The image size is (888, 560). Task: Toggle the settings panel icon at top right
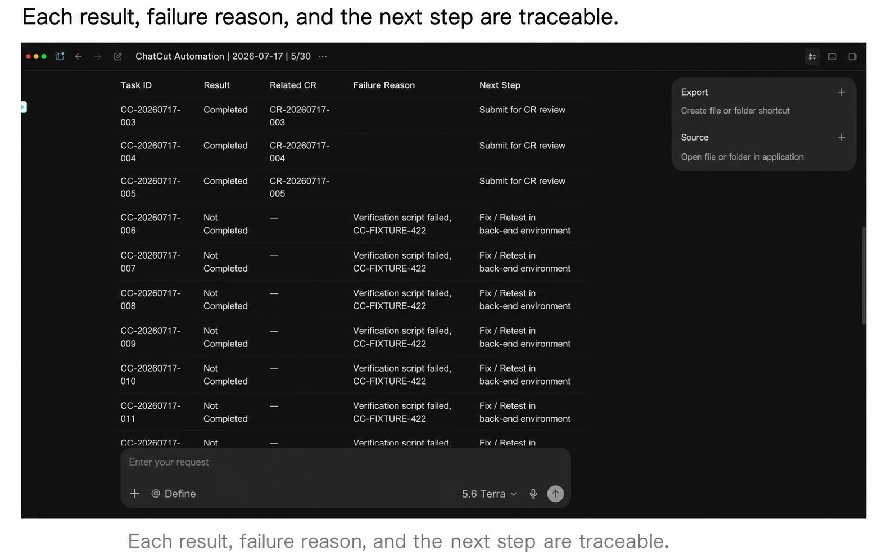pyautogui.click(x=812, y=56)
